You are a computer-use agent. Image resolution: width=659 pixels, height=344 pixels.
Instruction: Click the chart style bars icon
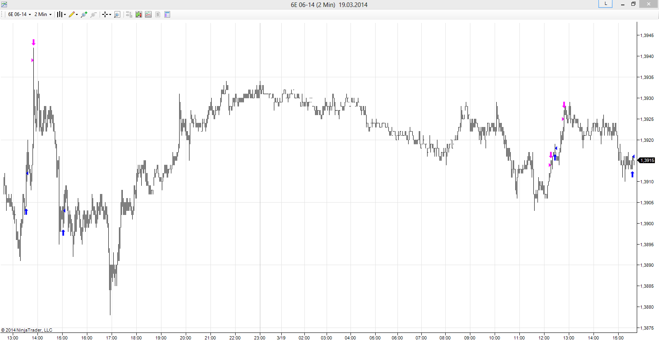(60, 14)
